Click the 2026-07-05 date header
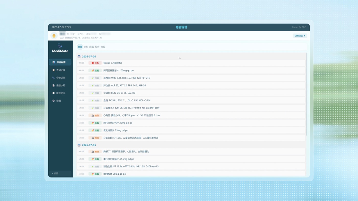 [89, 145]
